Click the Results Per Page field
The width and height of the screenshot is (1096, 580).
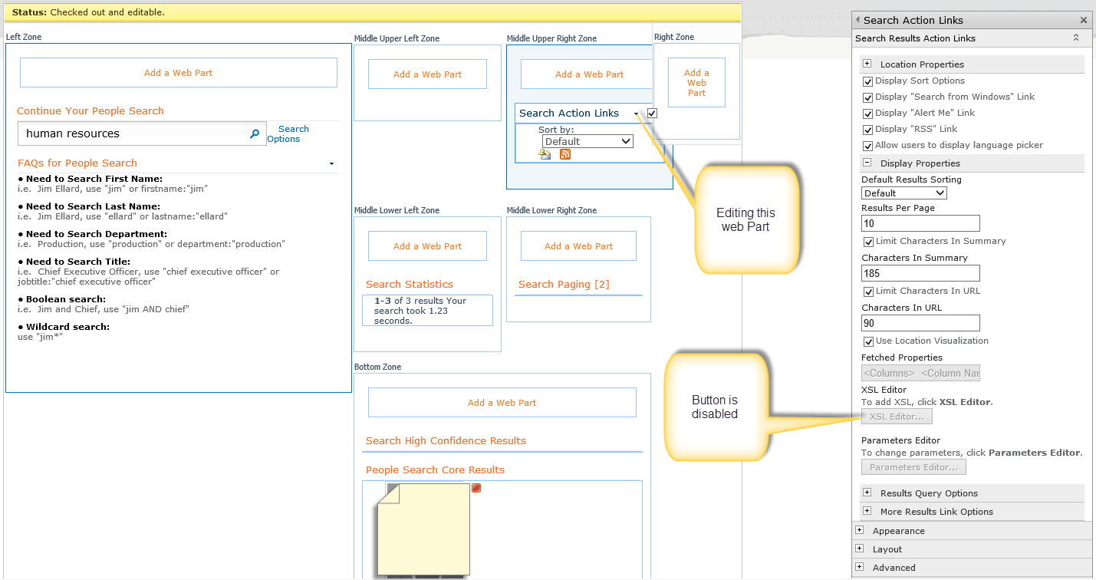click(920, 223)
